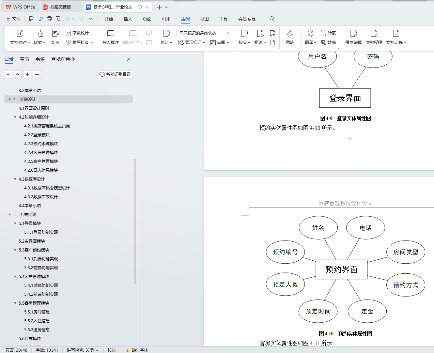Screen dimensions: 434x353
Task: Collapse the 4 系统设计 tree node
Action: [10, 99]
